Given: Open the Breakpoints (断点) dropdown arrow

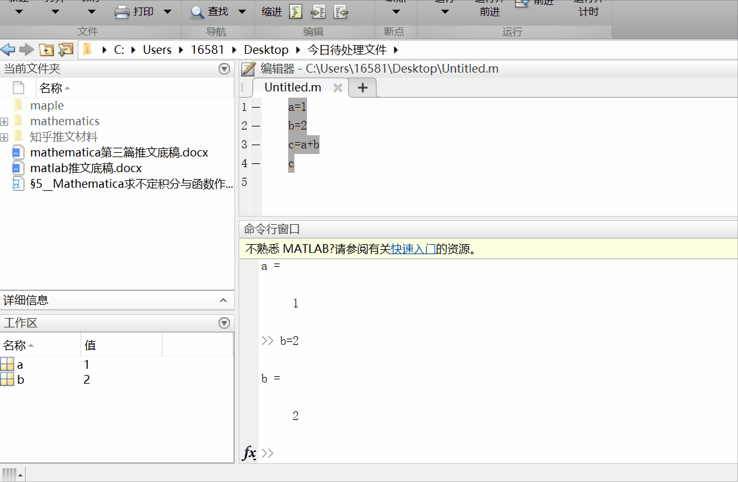Looking at the screenshot, I should point(395,11).
